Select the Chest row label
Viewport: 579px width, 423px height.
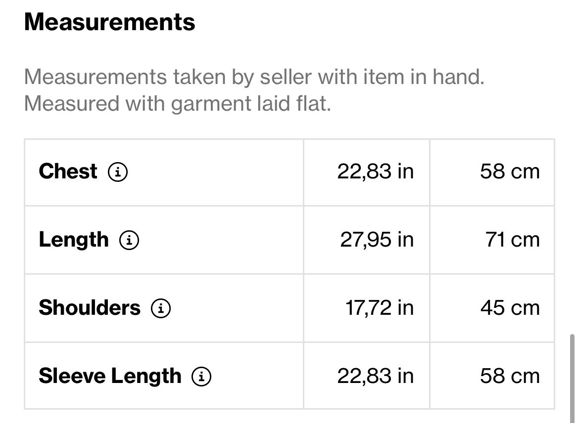[68, 171]
